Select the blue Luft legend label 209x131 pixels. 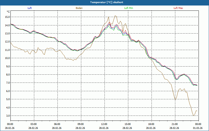(30, 8)
